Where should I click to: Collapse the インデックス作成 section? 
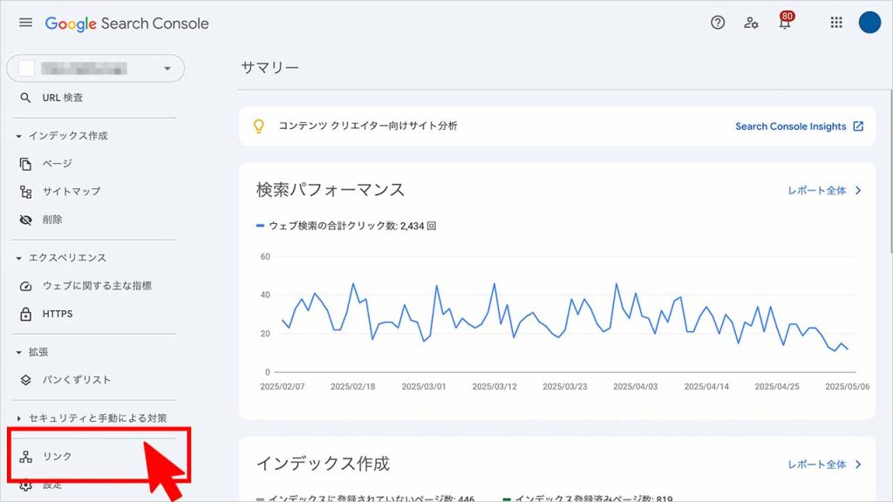pos(19,136)
